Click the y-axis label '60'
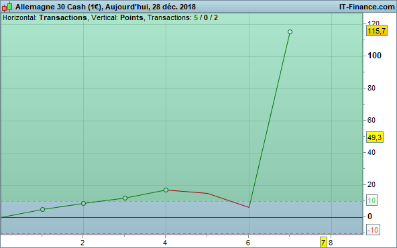397x248 pixels. 372,120
